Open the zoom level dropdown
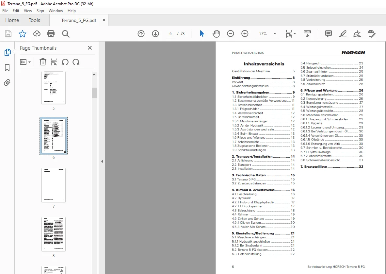 pyautogui.click(x=275, y=34)
